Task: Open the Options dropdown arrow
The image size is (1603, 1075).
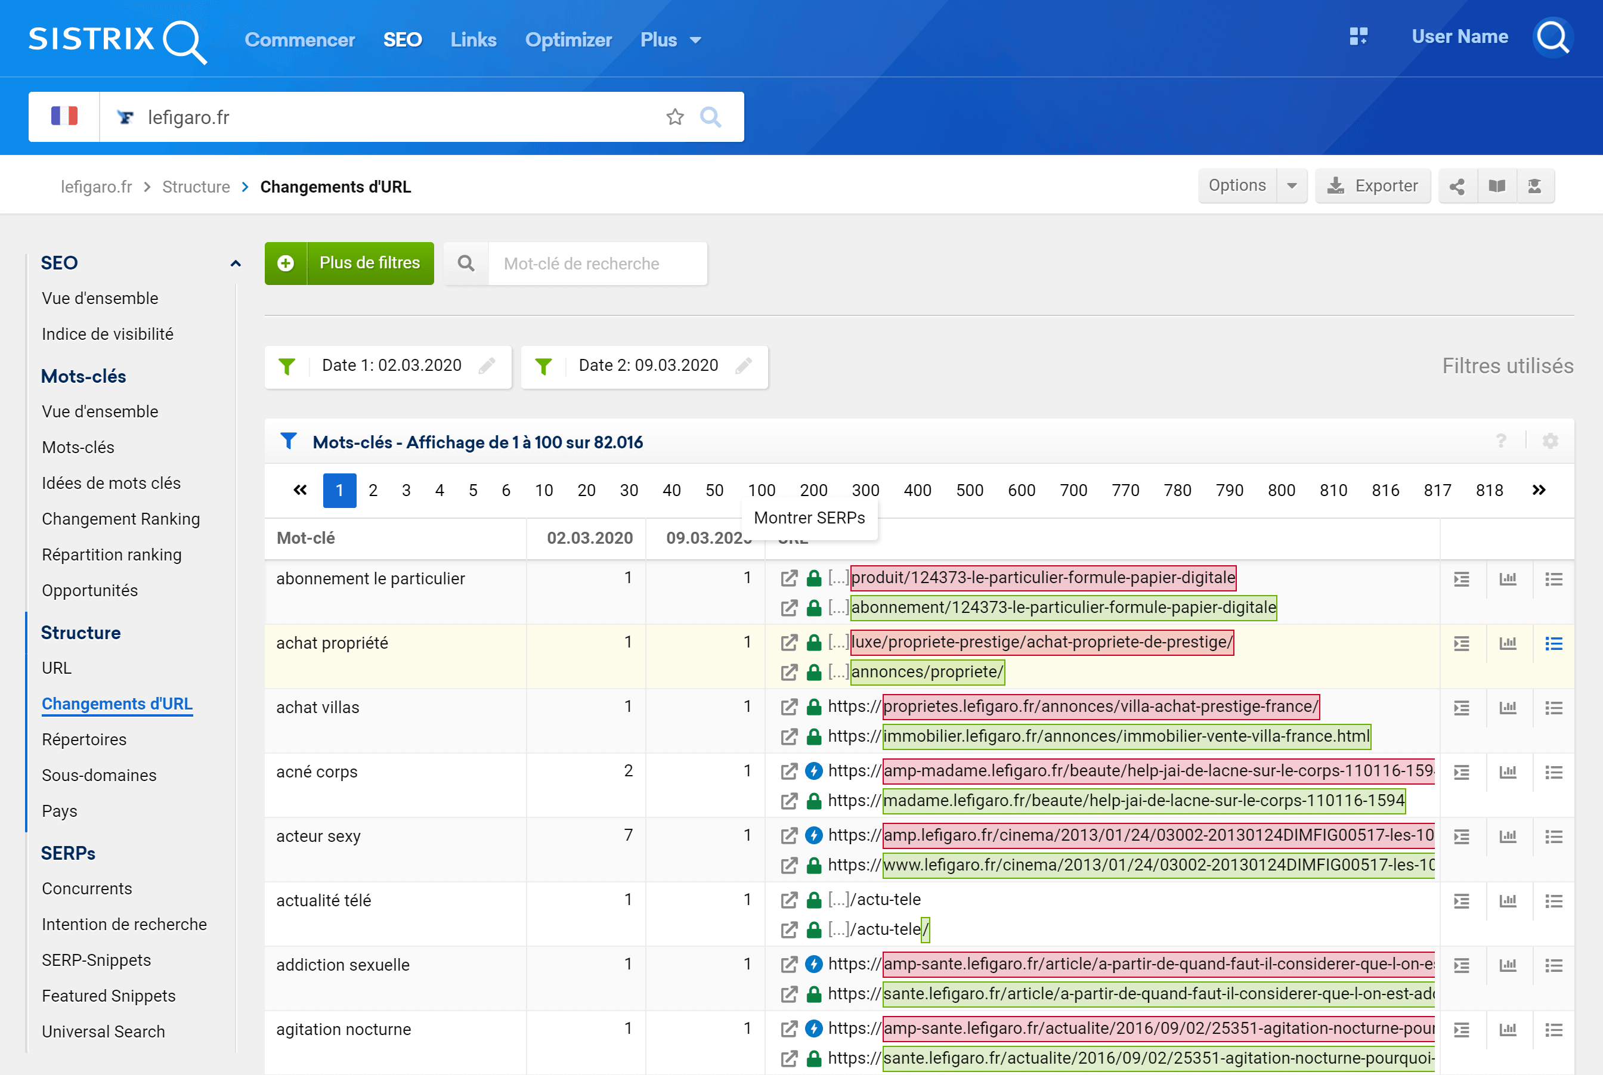Action: coord(1292,187)
